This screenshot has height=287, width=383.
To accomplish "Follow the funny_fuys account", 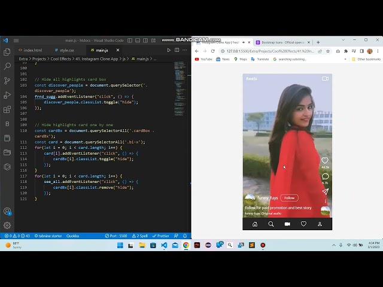I will 289,198.
